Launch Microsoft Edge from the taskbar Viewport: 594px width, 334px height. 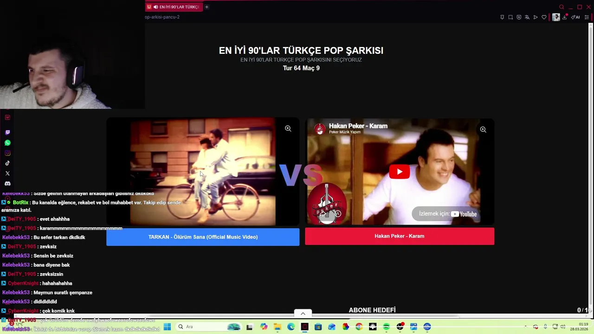pyautogui.click(x=291, y=327)
